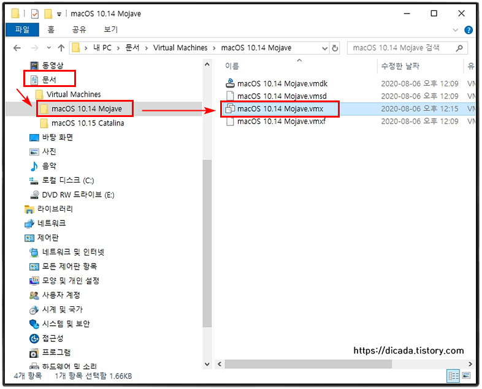
Task: Open the 파일 menu tab
Action: (x=23, y=29)
